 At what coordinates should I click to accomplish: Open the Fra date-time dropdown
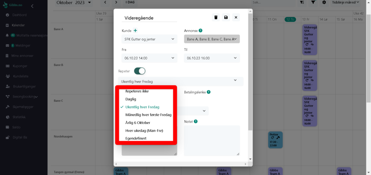(149, 58)
